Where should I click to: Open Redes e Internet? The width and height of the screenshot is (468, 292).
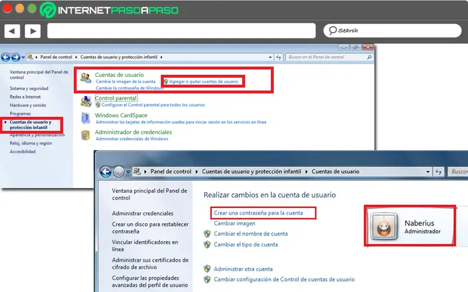pos(25,97)
